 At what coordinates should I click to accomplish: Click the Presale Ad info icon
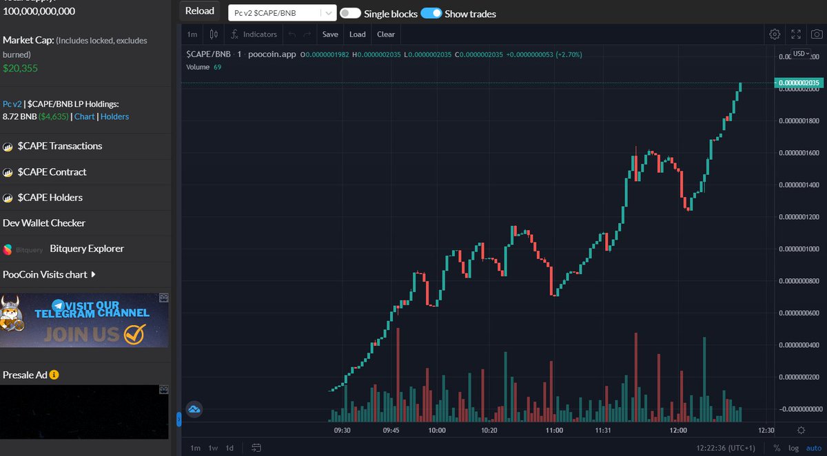click(x=54, y=375)
